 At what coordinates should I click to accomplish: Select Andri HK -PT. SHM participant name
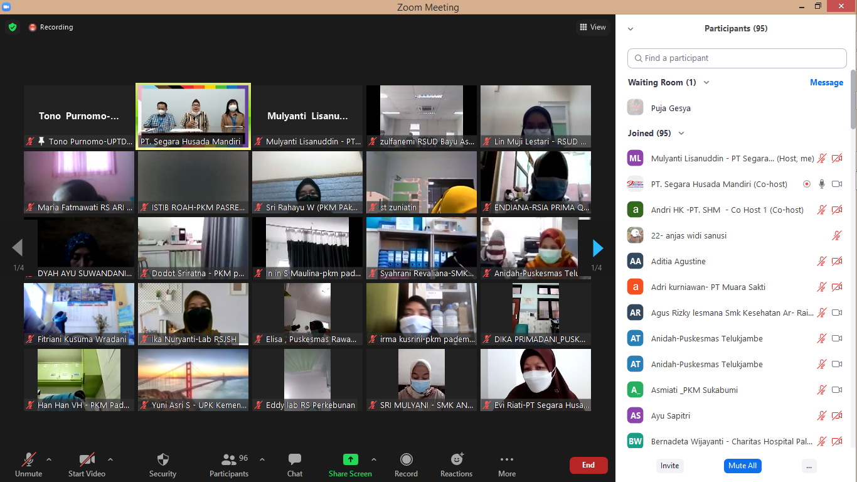tap(727, 210)
